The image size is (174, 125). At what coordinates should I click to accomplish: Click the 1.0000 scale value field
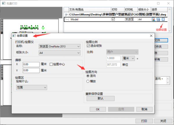(x=113, y=58)
